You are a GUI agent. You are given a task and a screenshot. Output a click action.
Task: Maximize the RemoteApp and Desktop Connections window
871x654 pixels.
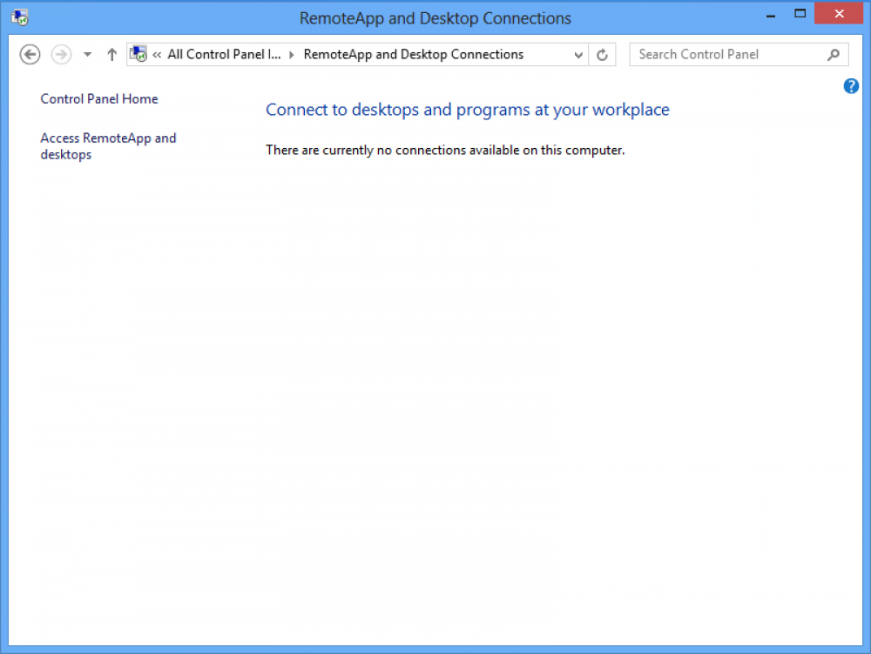coord(800,13)
